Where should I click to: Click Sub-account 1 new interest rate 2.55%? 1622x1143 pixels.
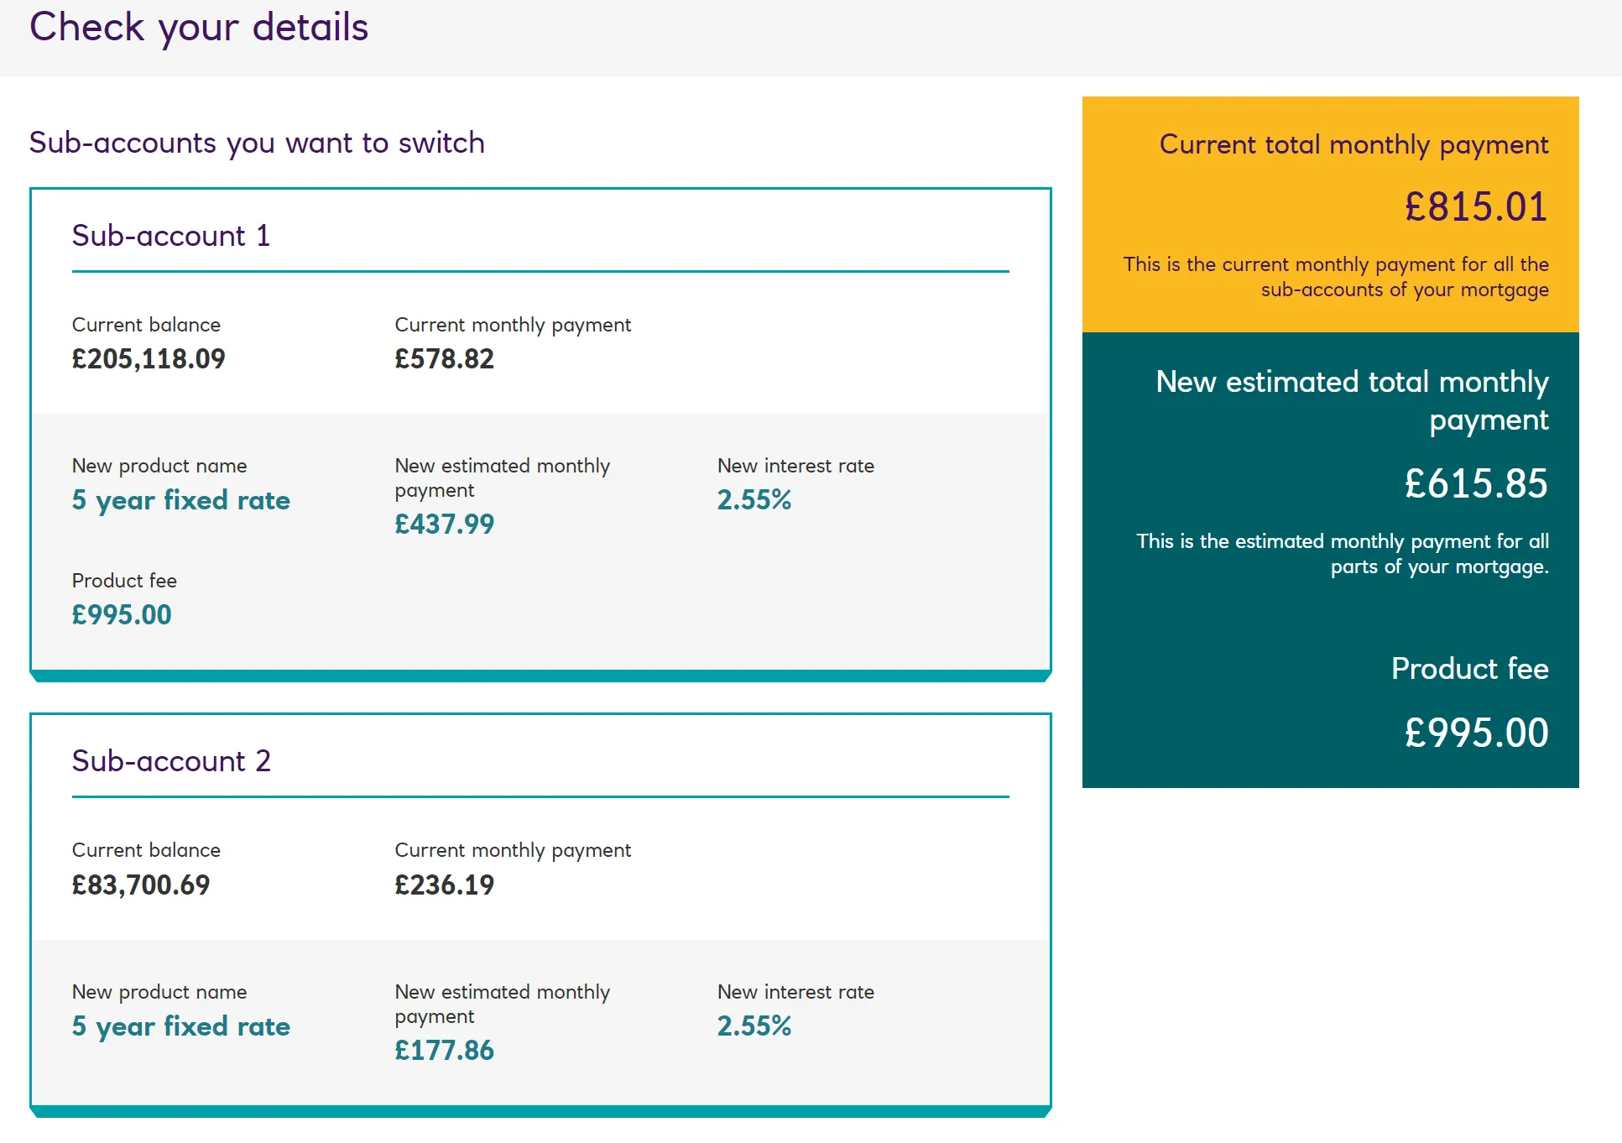click(754, 500)
